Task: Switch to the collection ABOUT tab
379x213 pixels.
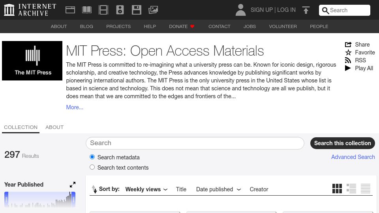Action: (x=54, y=127)
